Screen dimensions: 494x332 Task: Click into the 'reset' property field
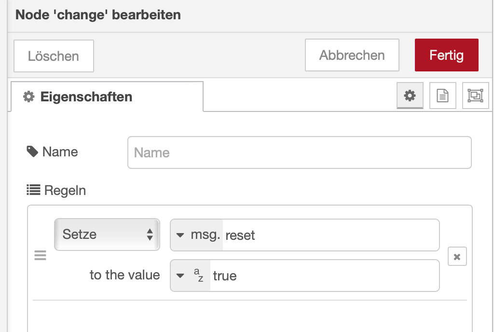(x=330, y=235)
